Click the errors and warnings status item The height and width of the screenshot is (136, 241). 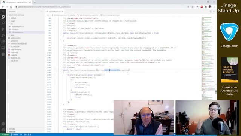coord(27,134)
